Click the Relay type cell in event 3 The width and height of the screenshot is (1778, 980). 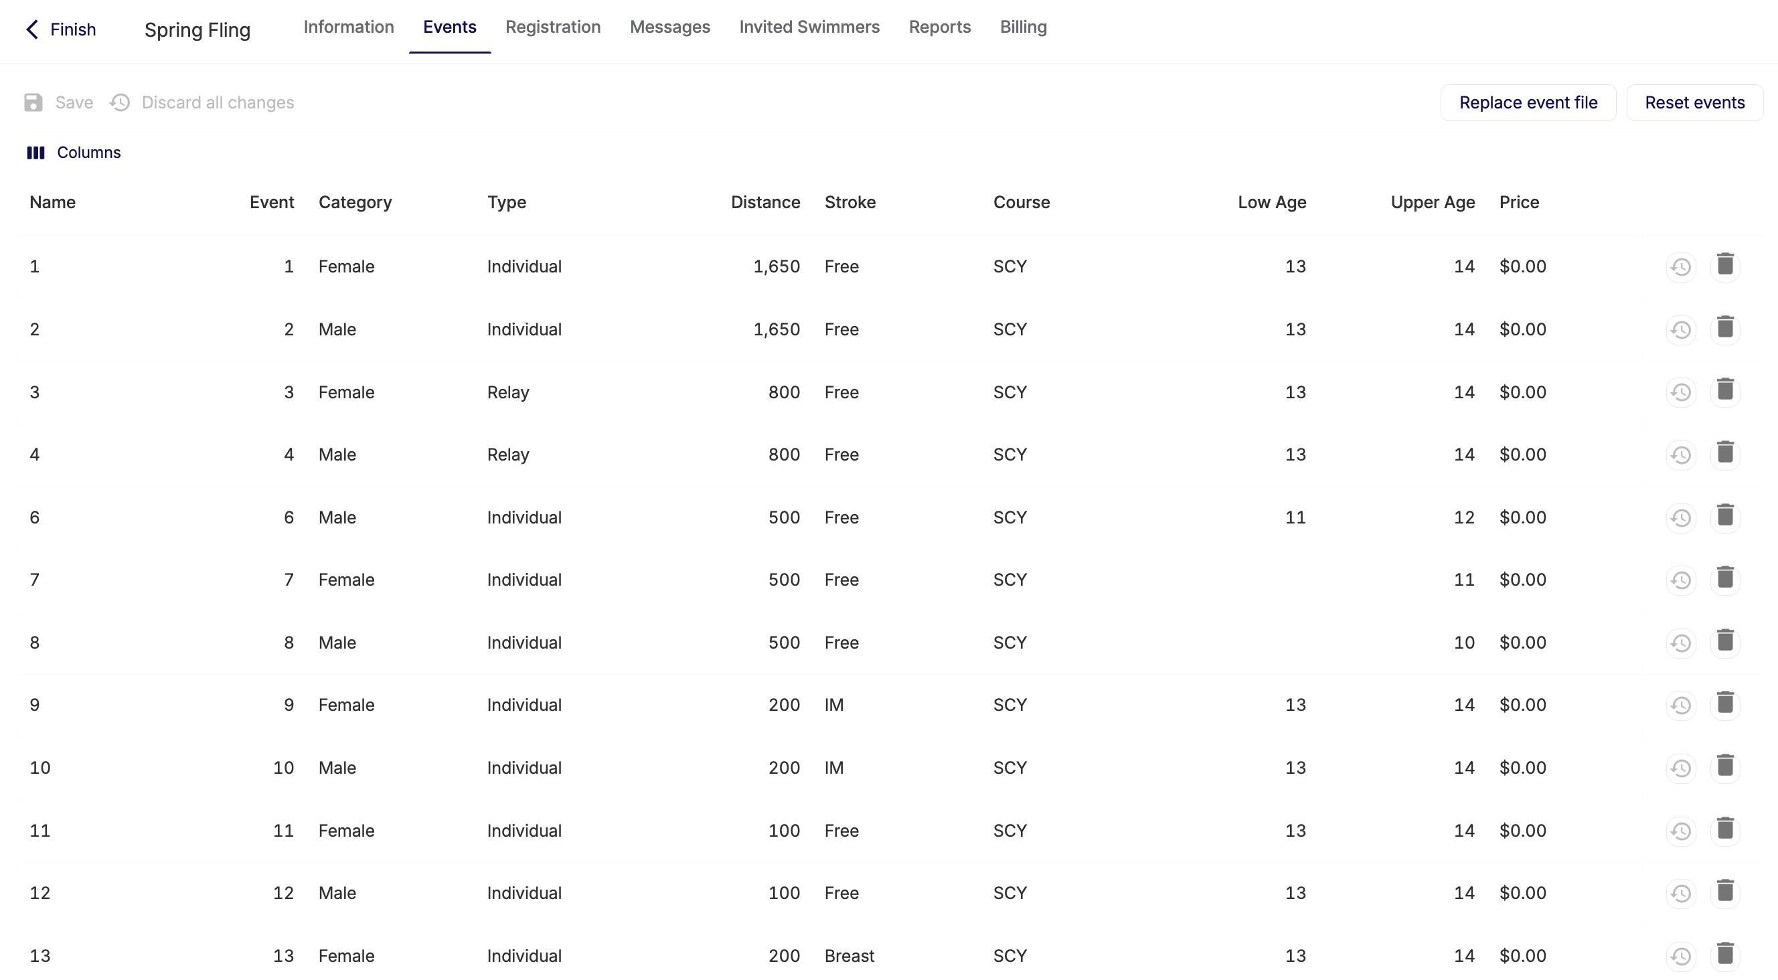click(508, 392)
